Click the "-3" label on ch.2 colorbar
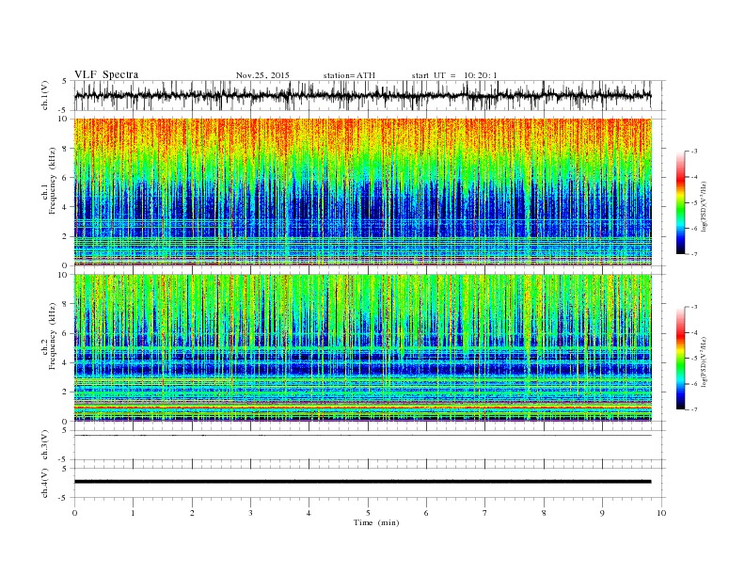This screenshot has width=745, height=576. (694, 307)
